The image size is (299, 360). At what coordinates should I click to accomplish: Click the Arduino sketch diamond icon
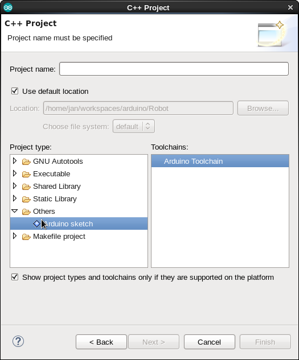click(36, 224)
